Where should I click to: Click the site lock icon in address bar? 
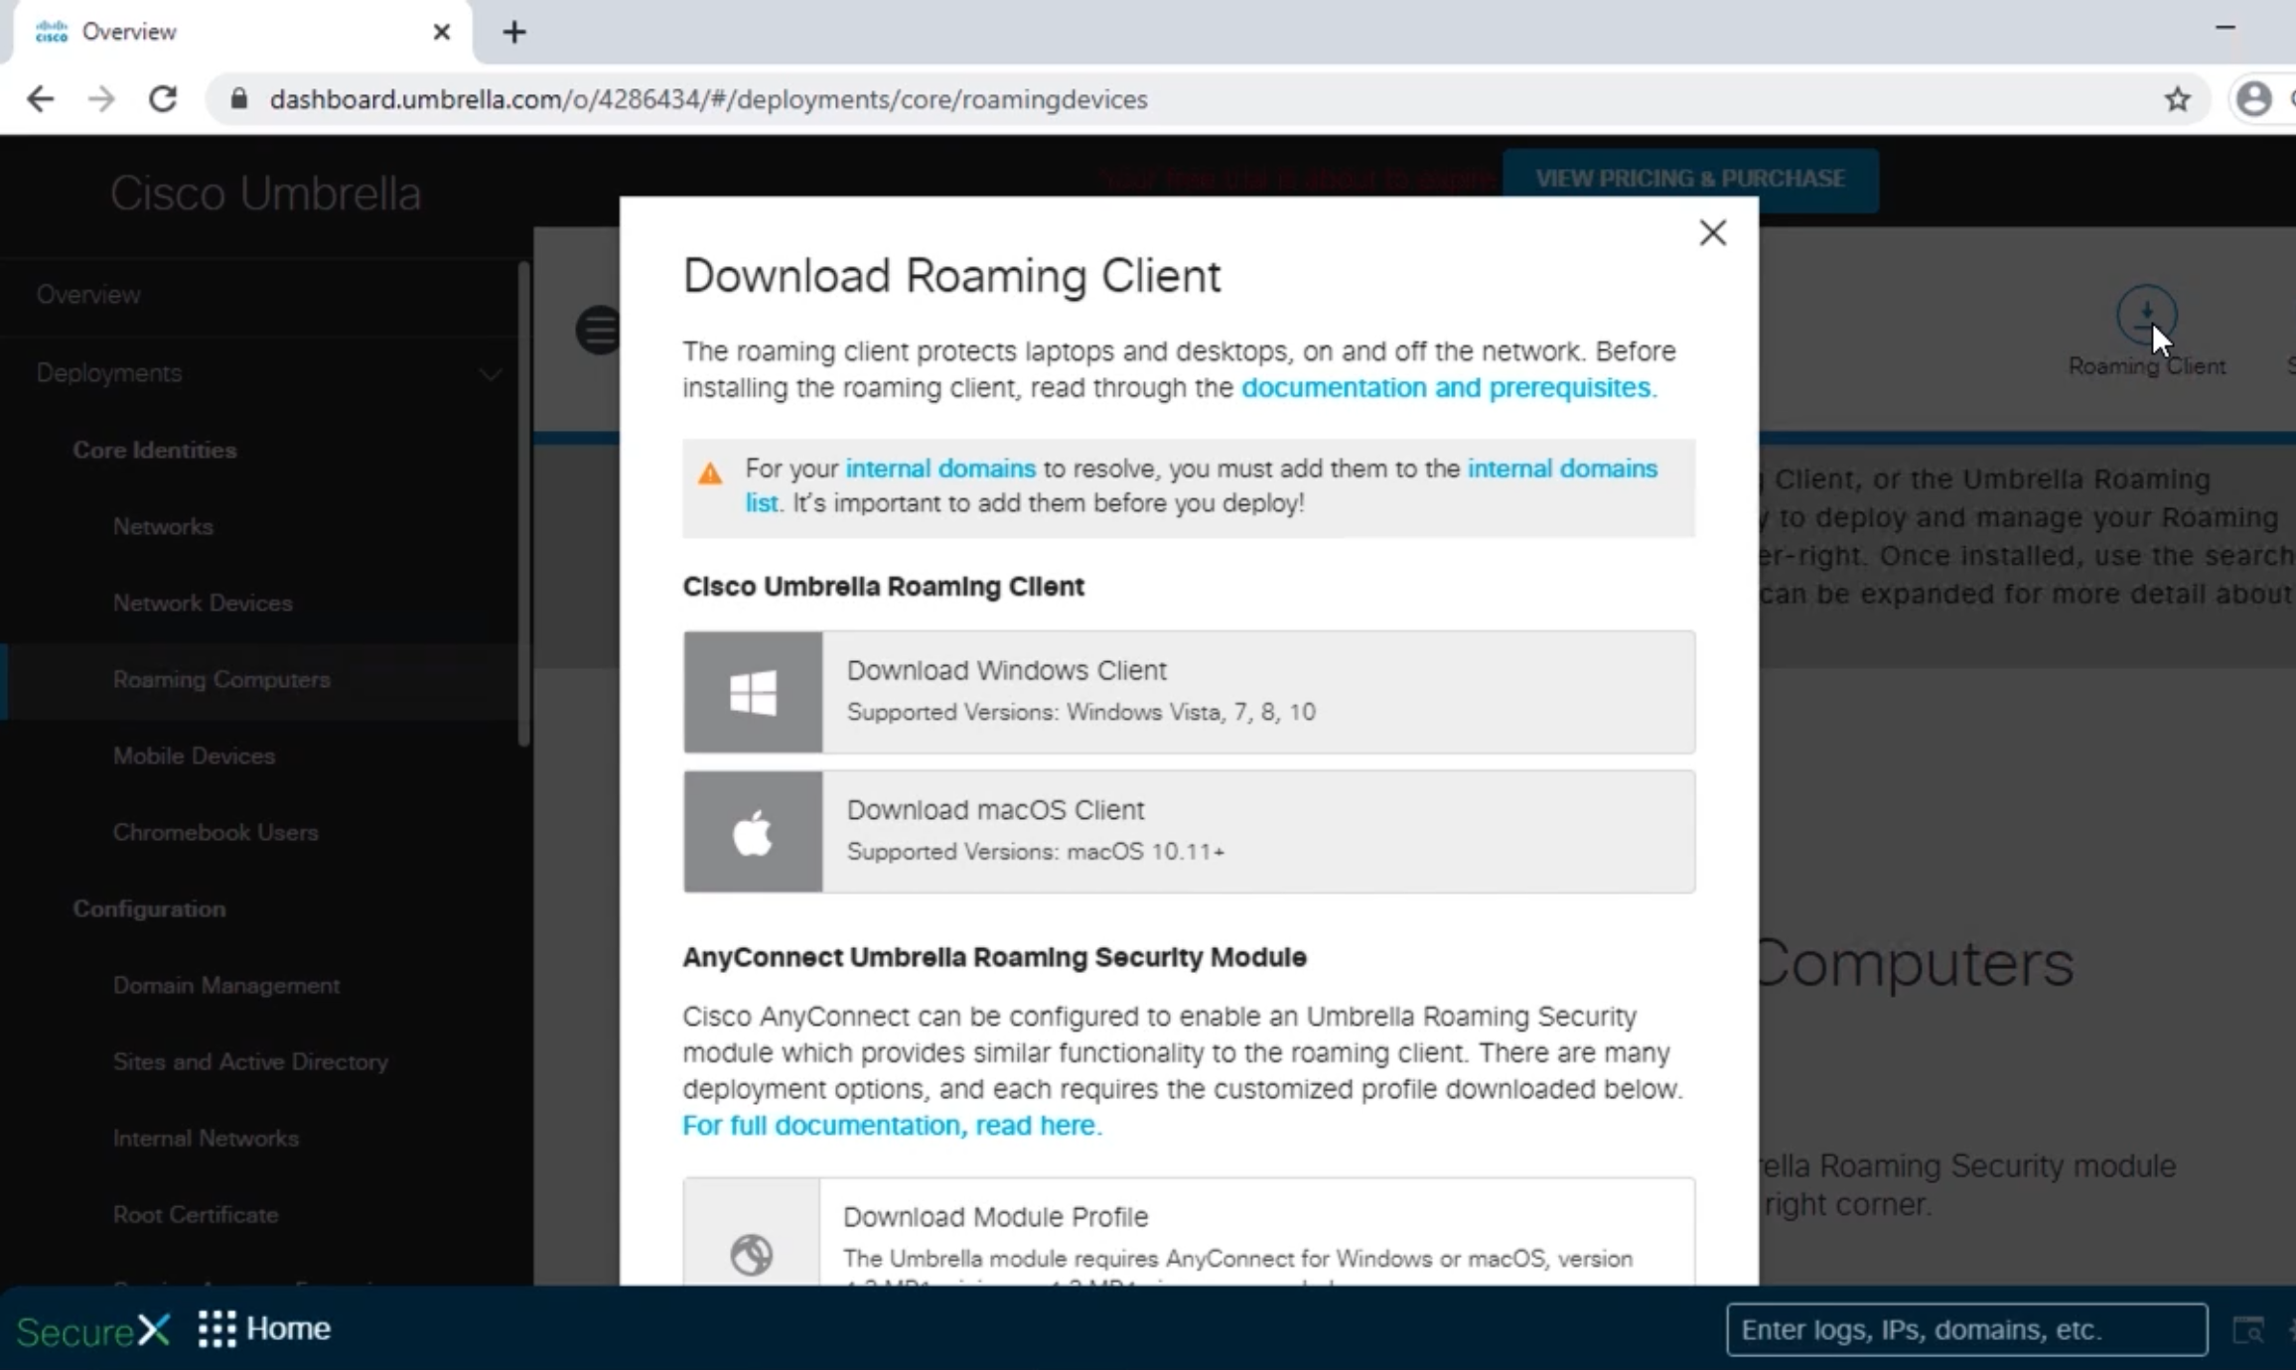pyautogui.click(x=238, y=99)
